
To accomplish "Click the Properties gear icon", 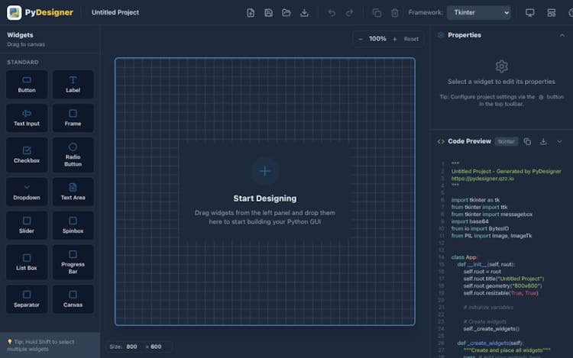I will (501, 66).
